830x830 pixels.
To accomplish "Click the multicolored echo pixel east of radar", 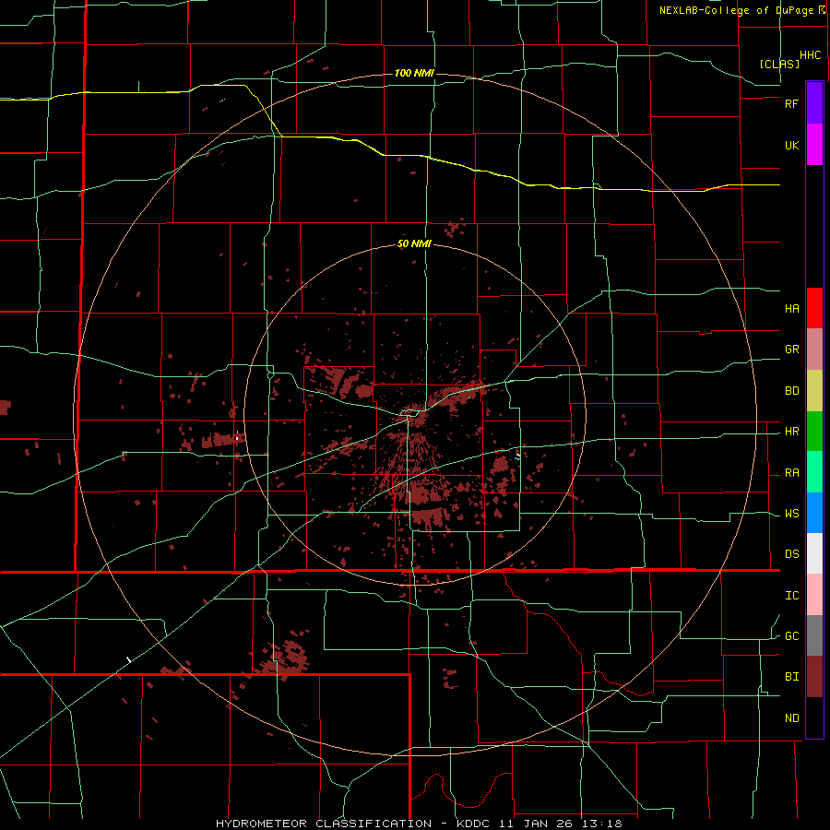I will [x=517, y=456].
